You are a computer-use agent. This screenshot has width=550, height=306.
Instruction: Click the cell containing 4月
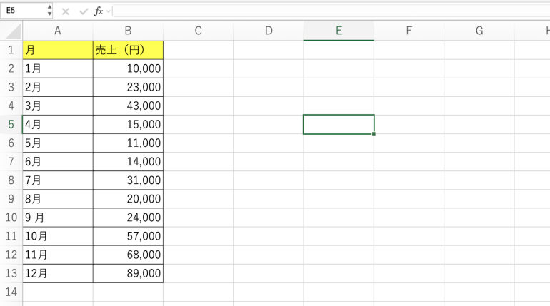[x=58, y=124]
